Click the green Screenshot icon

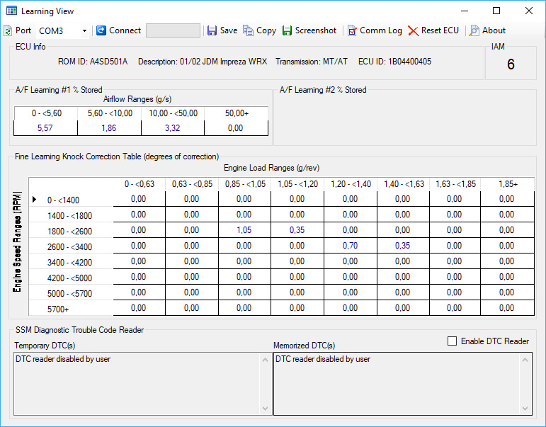coord(287,30)
